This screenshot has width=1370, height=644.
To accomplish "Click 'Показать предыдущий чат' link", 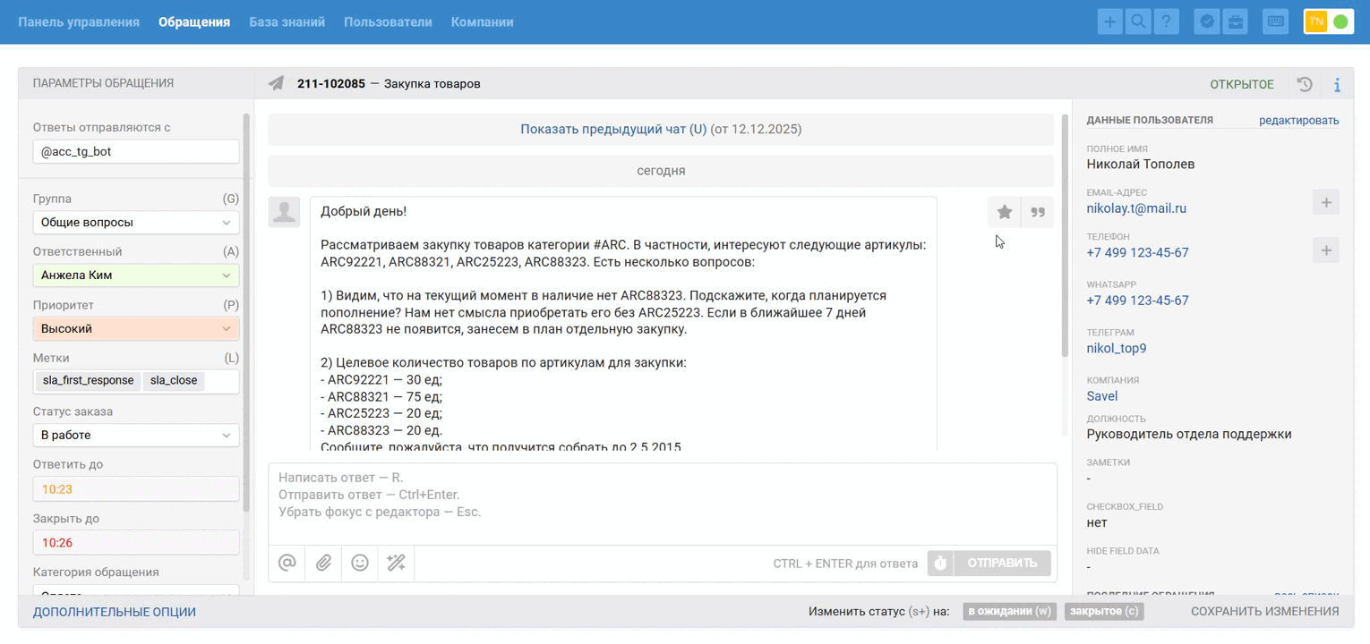I will pyautogui.click(x=613, y=129).
